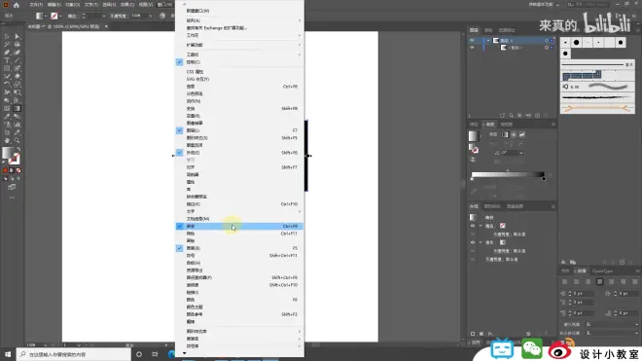Hide the top layer with its eye icon
This screenshot has height=361, width=642.
coord(472,41)
